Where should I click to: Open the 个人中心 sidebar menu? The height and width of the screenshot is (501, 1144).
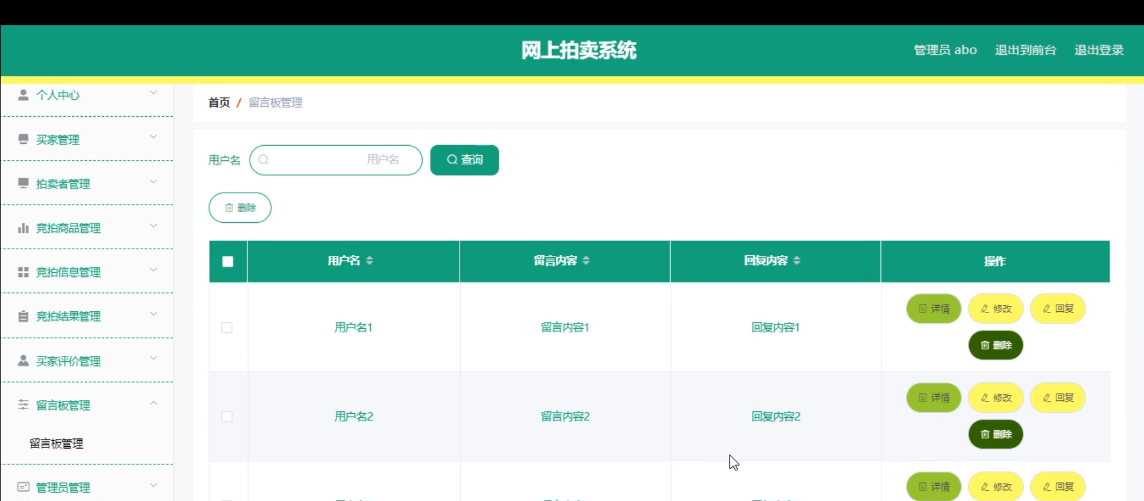(x=87, y=95)
